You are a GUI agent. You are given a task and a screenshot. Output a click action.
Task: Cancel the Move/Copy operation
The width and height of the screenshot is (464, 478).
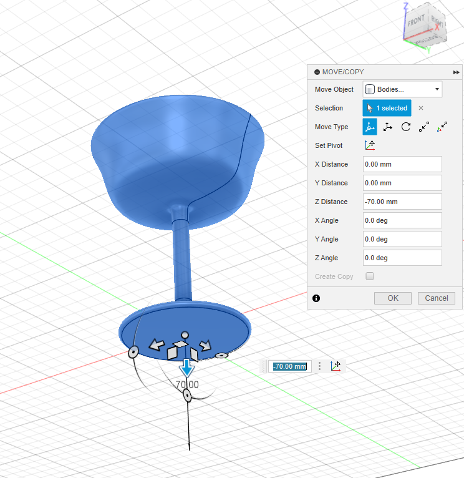[x=437, y=298]
